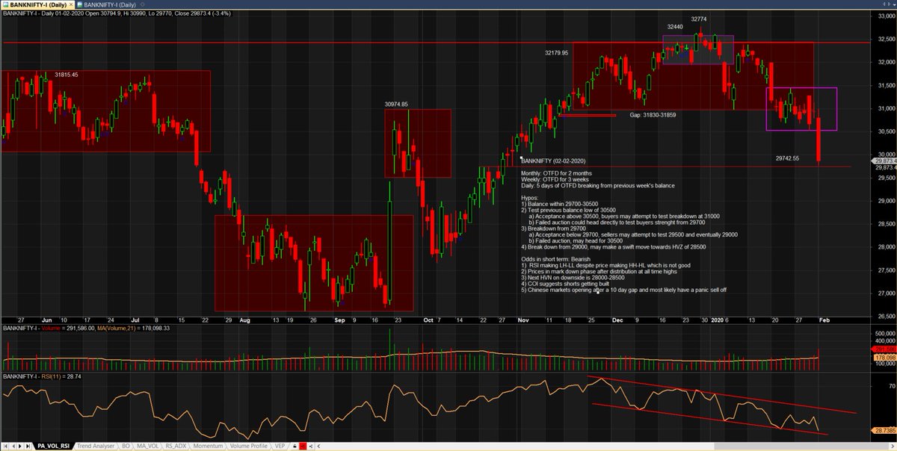Click the Aug label on the date axis
The width and height of the screenshot is (897, 451).
246,319
